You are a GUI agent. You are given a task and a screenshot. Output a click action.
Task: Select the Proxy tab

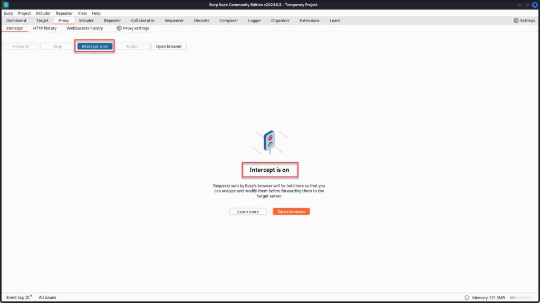click(64, 21)
